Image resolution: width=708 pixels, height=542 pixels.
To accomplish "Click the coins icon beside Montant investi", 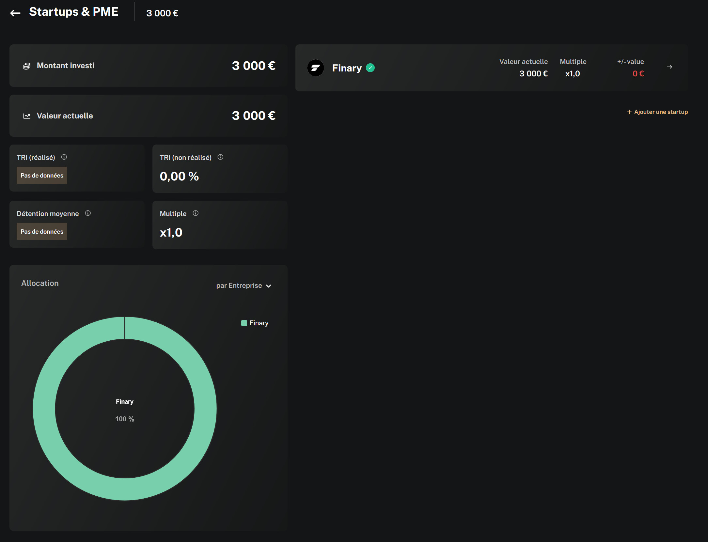I will [x=27, y=66].
